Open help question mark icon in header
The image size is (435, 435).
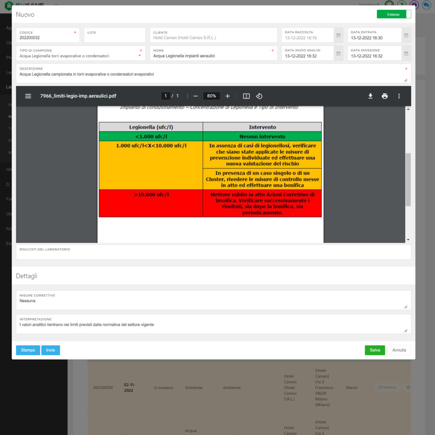pyautogui.click(x=401, y=5)
